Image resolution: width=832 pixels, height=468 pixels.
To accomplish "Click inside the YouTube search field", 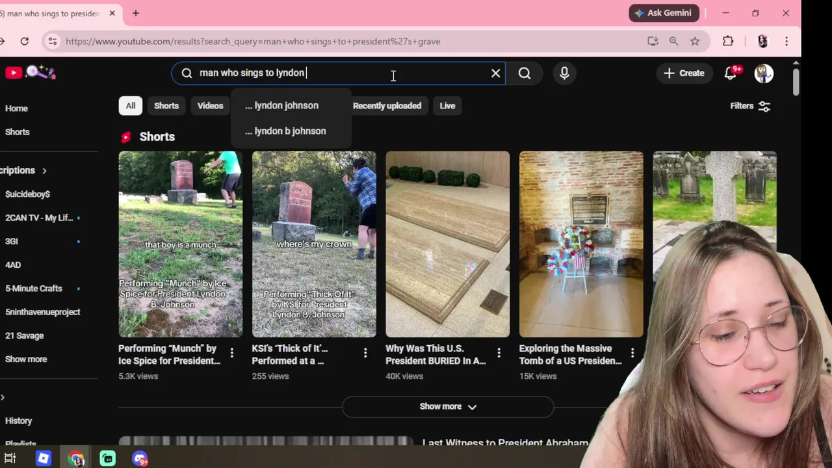I will (338, 73).
